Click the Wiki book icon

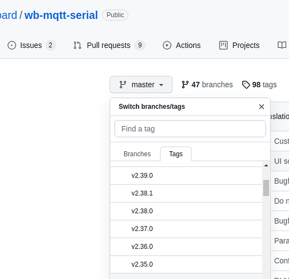click(282, 45)
